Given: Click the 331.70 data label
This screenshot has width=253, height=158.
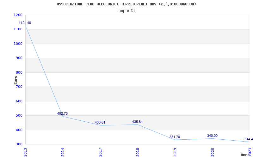Looking at the screenshot, I should (x=175, y=137).
